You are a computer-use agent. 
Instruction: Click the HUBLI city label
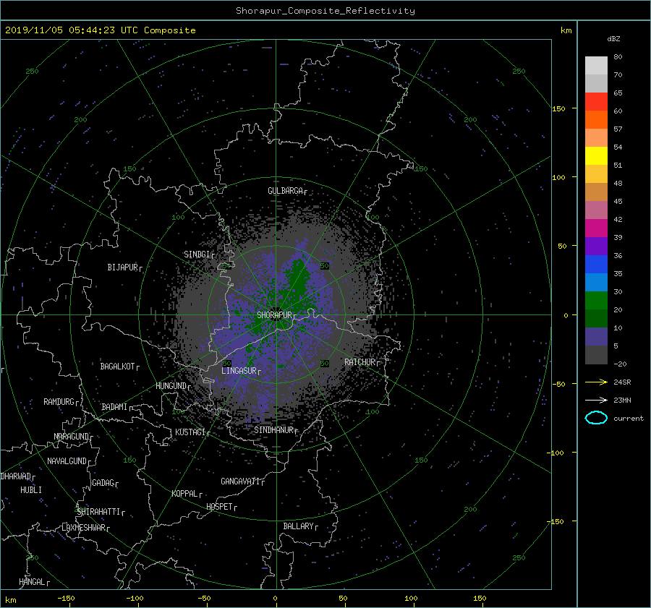31,490
